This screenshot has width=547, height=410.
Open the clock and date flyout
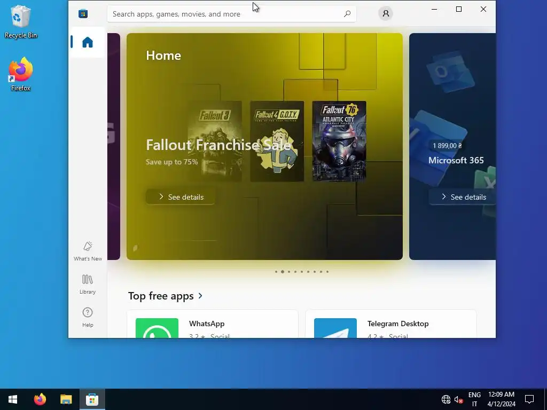[x=501, y=399]
